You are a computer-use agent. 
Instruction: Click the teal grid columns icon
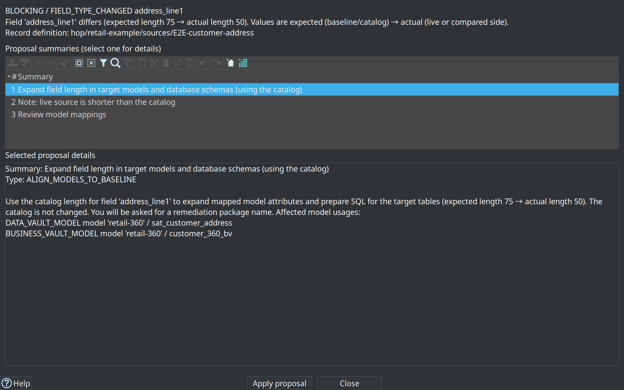pyautogui.click(x=243, y=63)
